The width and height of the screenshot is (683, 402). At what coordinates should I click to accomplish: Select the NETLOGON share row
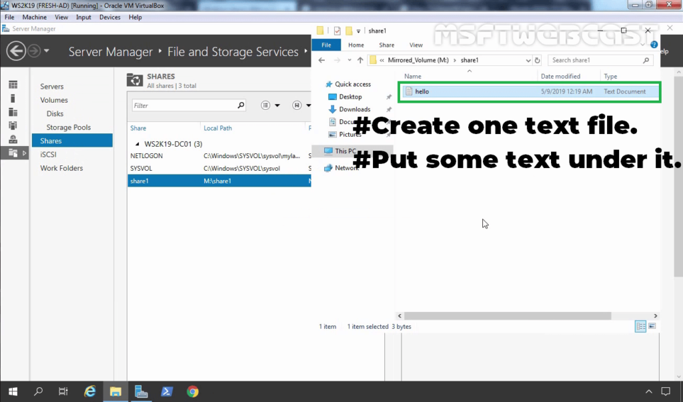219,155
